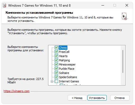Select the Solitaire label in the list
This screenshot has height=105, width=135.
pos(64,73)
